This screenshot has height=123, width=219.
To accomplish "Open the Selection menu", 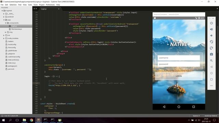I will click(x=13, y=5).
